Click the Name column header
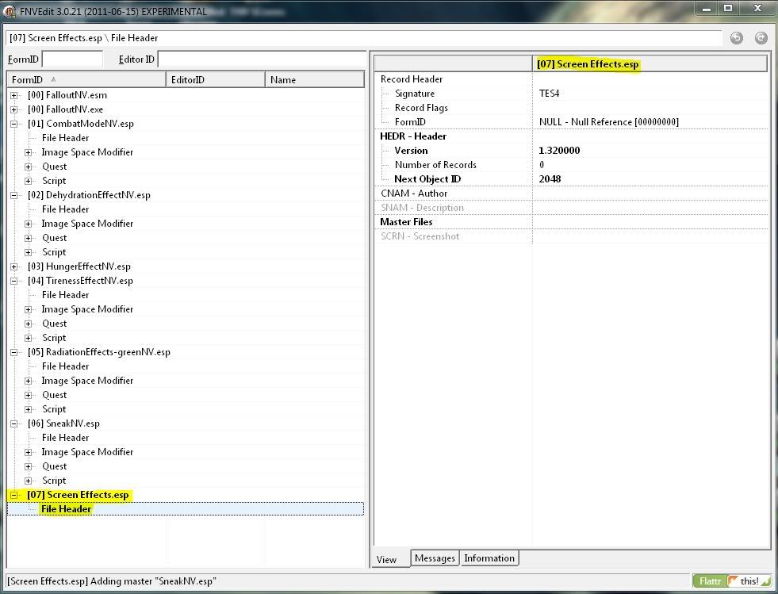 (x=315, y=80)
